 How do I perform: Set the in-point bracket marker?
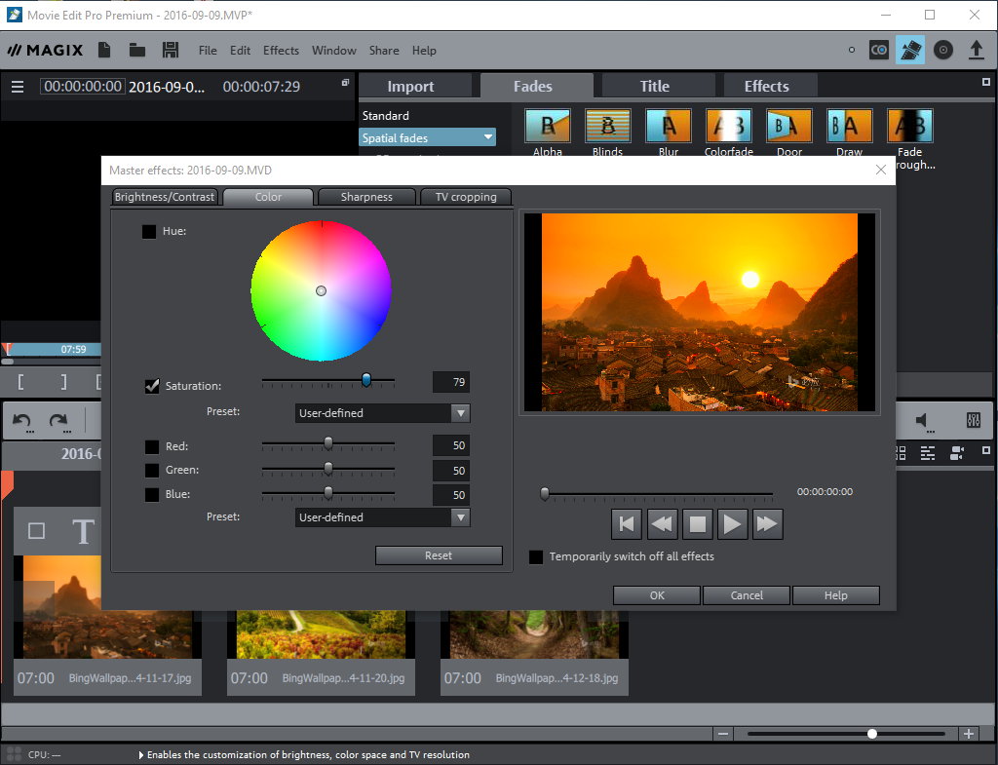point(21,382)
